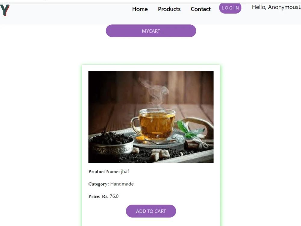The width and height of the screenshot is (301, 226).
Task: Click the 'Category:' label
Action: point(98,184)
